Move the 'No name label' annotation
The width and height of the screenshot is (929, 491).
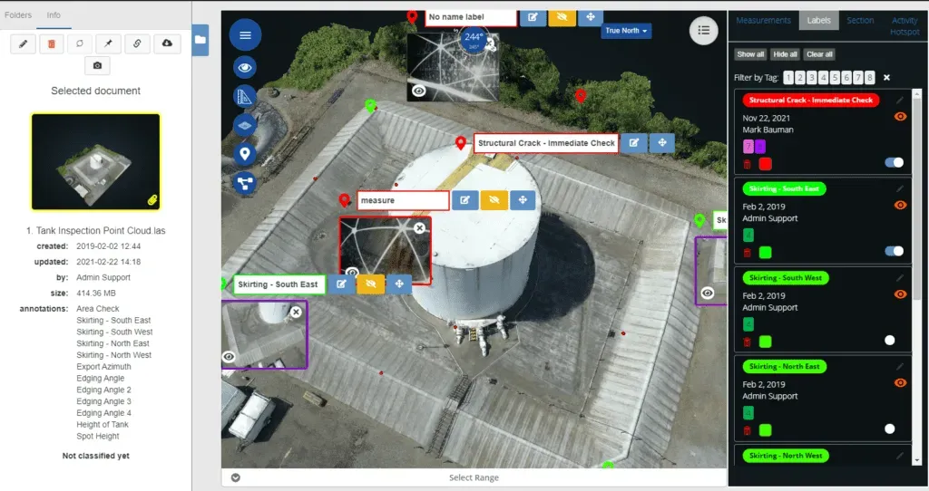[591, 17]
